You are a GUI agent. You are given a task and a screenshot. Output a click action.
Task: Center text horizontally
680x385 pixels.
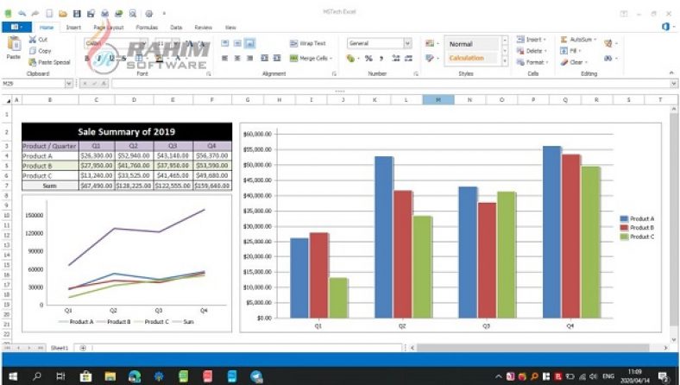click(237, 58)
